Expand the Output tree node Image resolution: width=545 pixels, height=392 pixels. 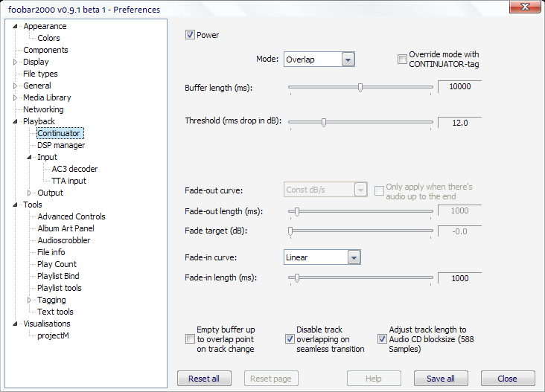pyautogui.click(x=30, y=193)
